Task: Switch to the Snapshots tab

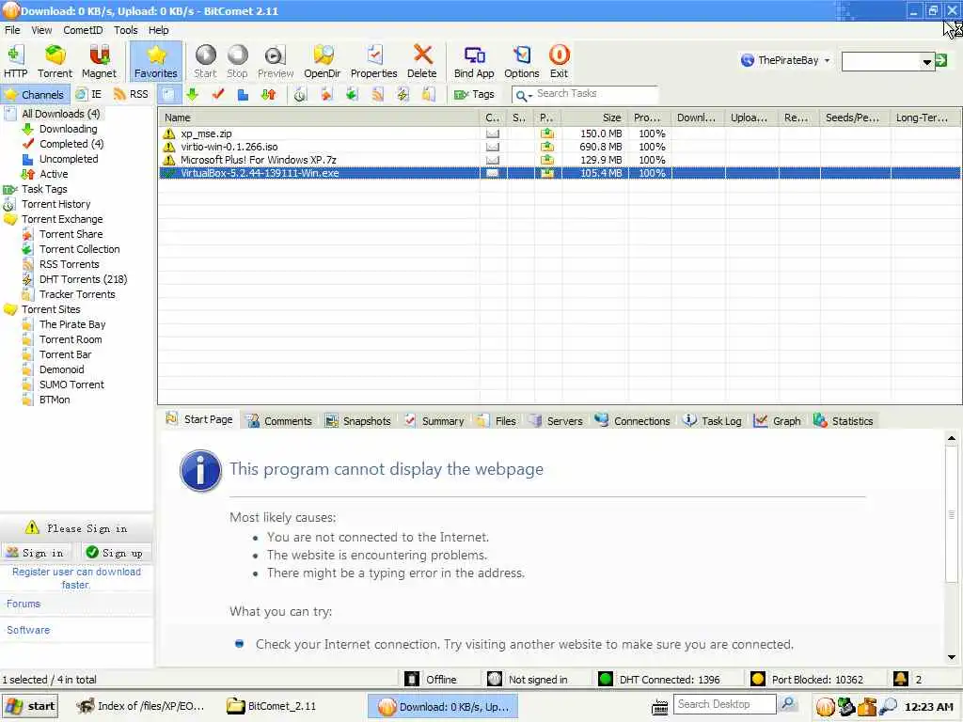Action: click(358, 420)
